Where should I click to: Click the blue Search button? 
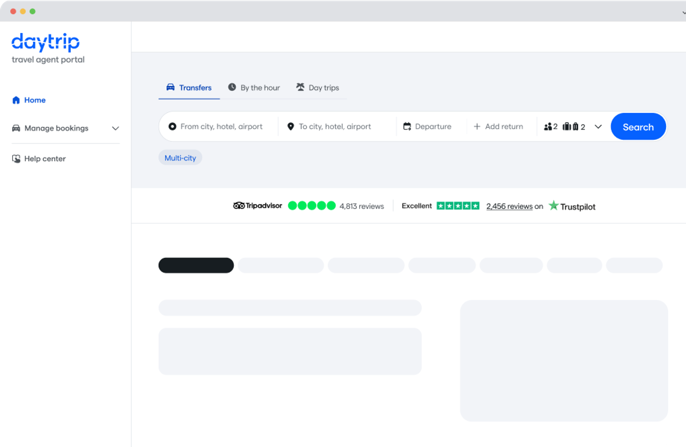coord(638,127)
